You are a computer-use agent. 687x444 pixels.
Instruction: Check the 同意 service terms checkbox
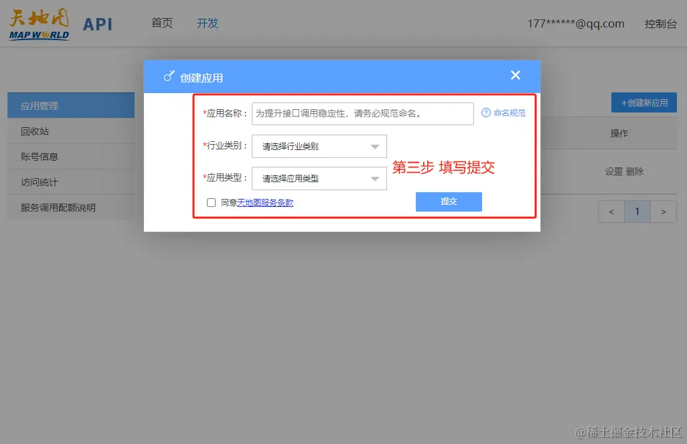[211, 202]
